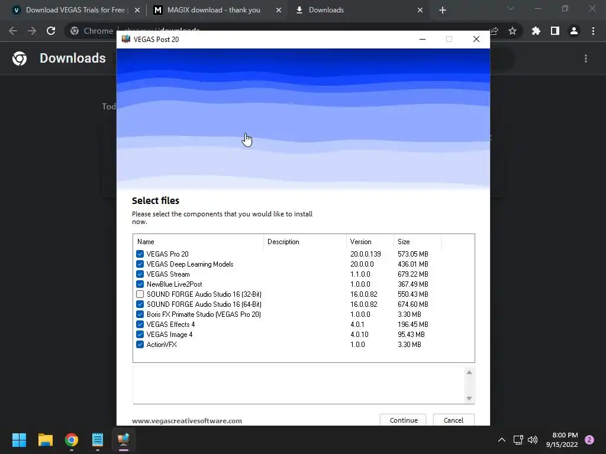Open the Windows Start menu
Viewport: 606px width, 454px height.
tap(19, 440)
